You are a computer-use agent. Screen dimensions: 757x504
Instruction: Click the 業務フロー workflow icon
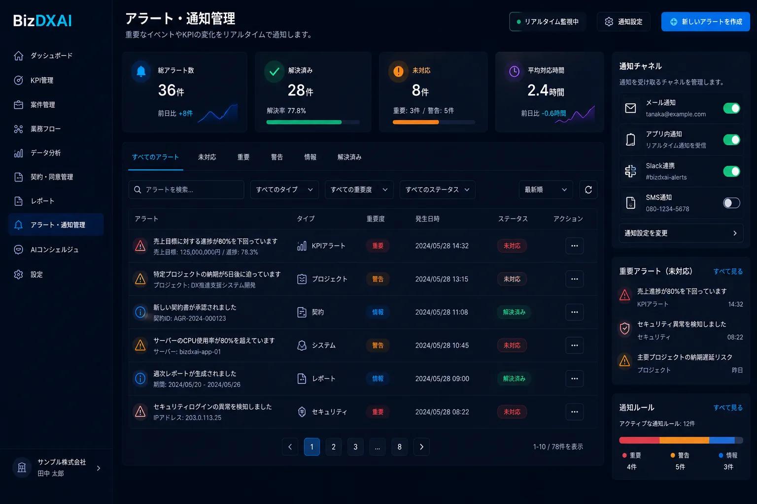19,129
